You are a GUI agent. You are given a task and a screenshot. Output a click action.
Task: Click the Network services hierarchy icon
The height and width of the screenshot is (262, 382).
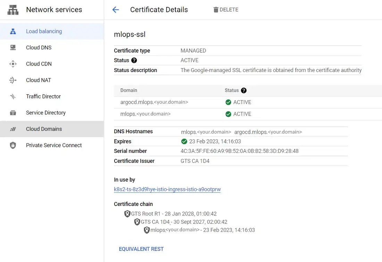[x=13, y=10]
